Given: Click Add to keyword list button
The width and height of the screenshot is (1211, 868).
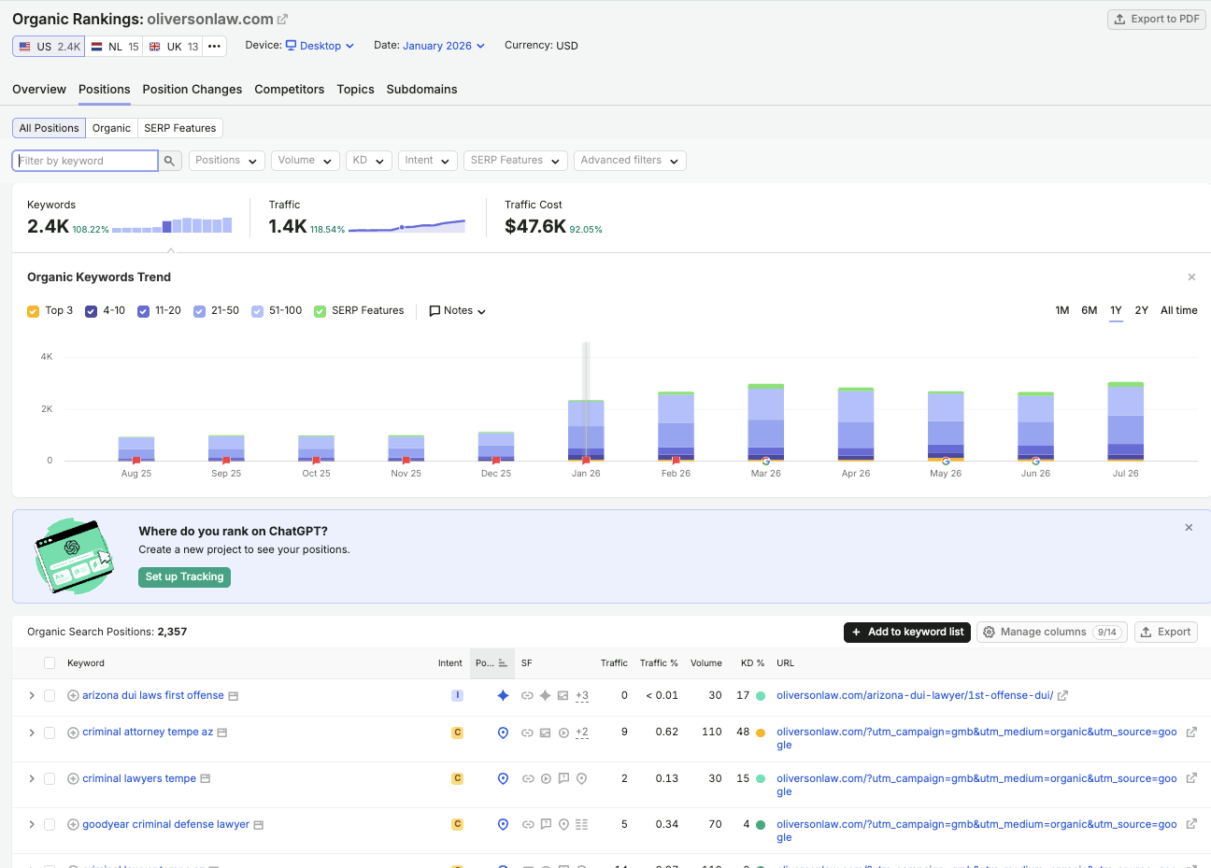Looking at the screenshot, I should tap(906, 633).
